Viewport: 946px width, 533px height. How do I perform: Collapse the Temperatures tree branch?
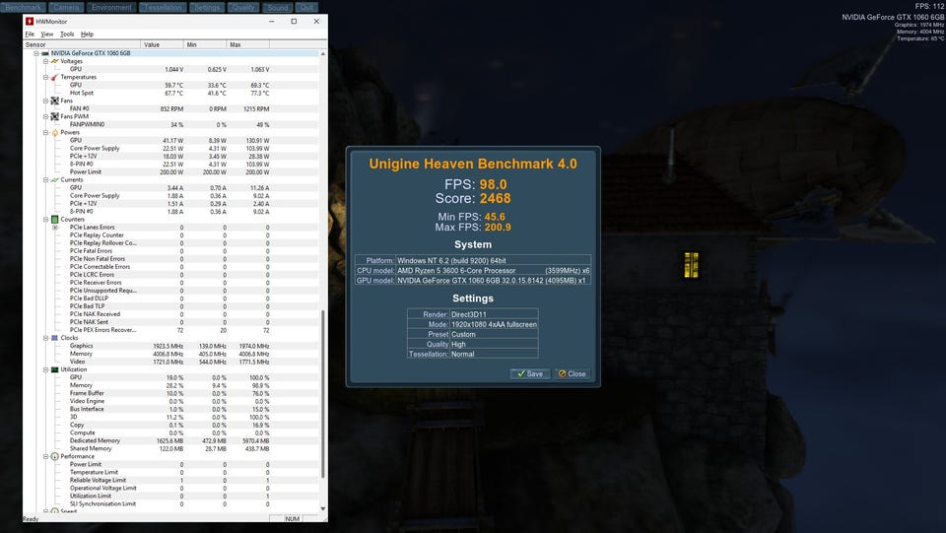[46, 77]
